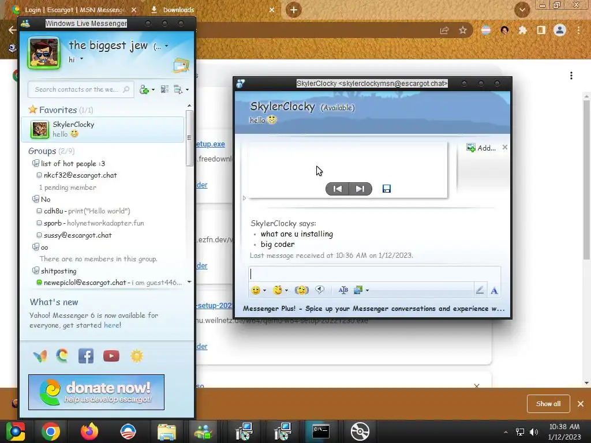Image resolution: width=591 pixels, height=443 pixels.
Task: Open the show menu dropdown arrow
Action: [x=188, y=89]
